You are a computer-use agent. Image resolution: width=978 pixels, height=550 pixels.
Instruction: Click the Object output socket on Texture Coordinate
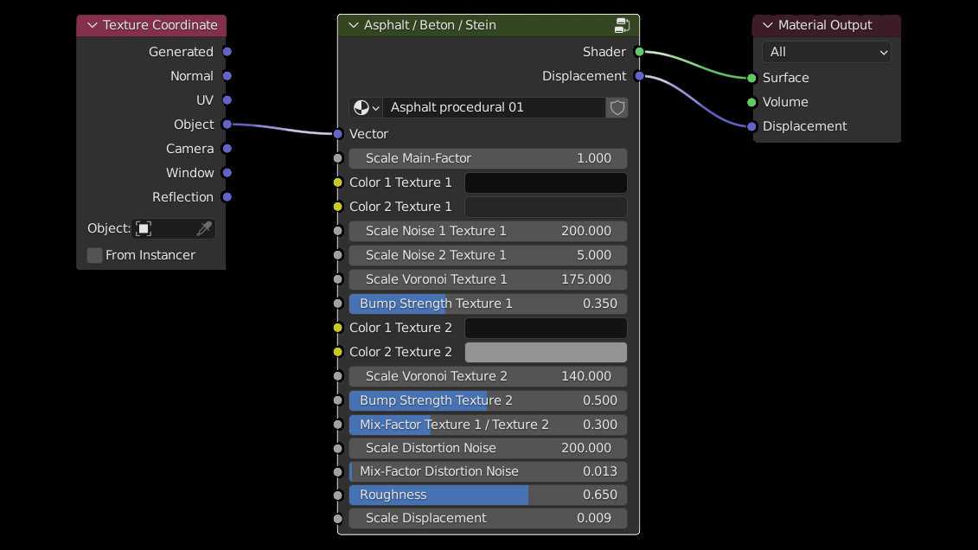tap(227, 125)
